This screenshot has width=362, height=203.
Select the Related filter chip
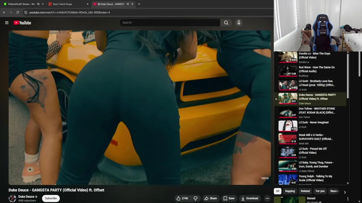click(305, 191)
